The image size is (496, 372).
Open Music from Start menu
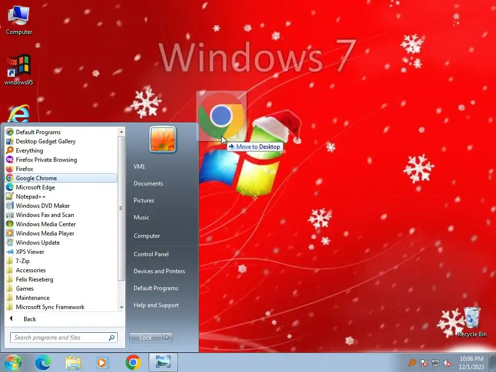pos(141,217)
